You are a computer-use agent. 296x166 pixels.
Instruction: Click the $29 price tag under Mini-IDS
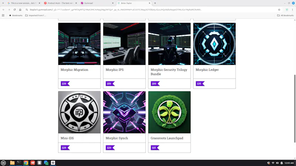(x=65, y=148)
